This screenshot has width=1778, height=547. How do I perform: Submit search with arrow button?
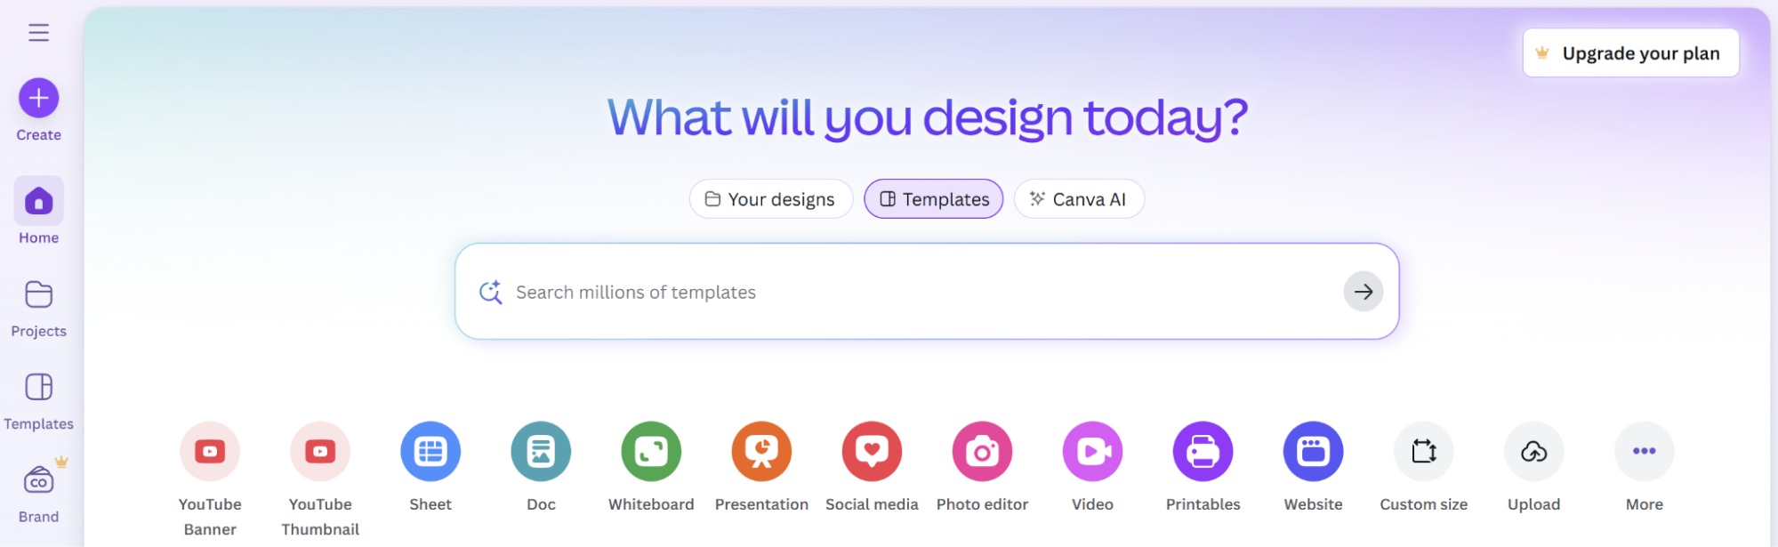[x=1363, y=292]
